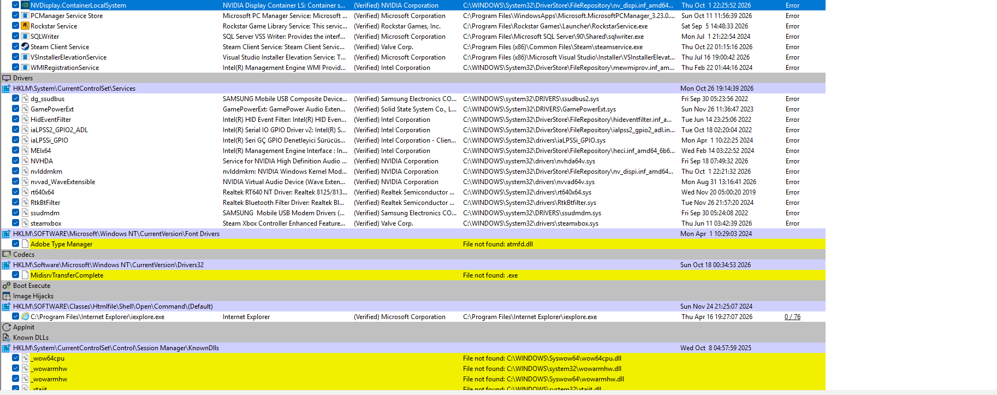This screenshot has width=997, height=395.
Task: Uncheck the NVDisplay.ContainerLocalSystem entry
Action: (x=16, y=5)
